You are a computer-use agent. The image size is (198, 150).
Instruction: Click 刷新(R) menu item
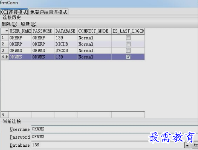29,24
